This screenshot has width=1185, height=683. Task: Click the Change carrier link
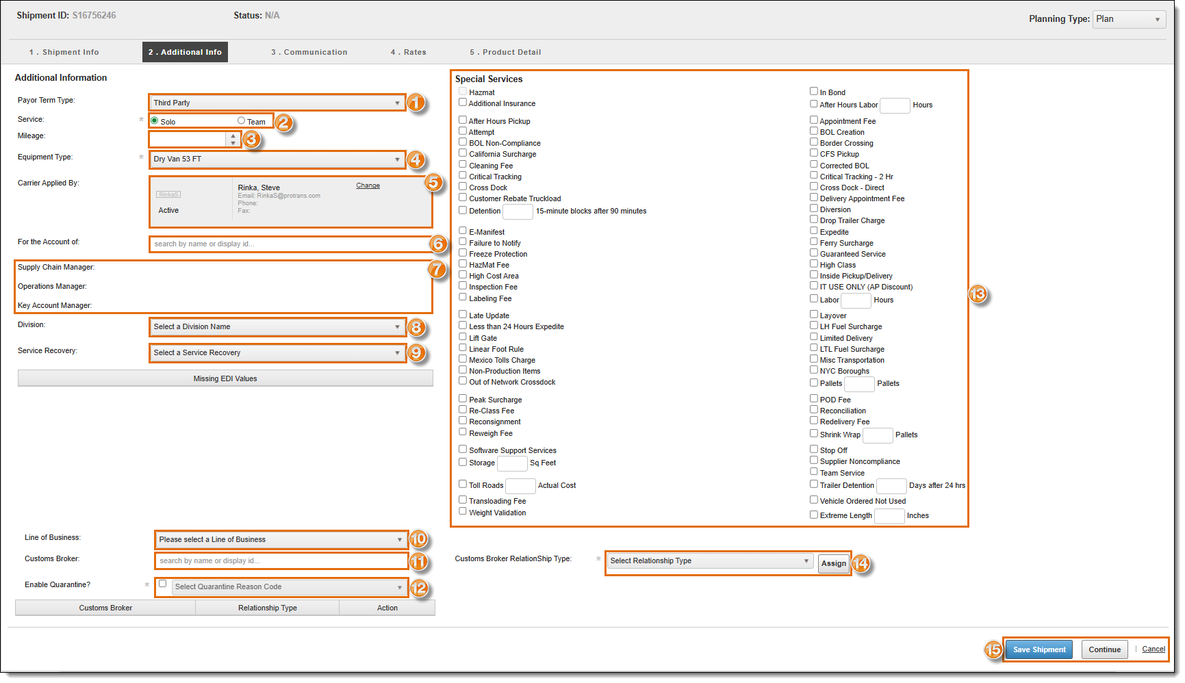pos(368,185)
